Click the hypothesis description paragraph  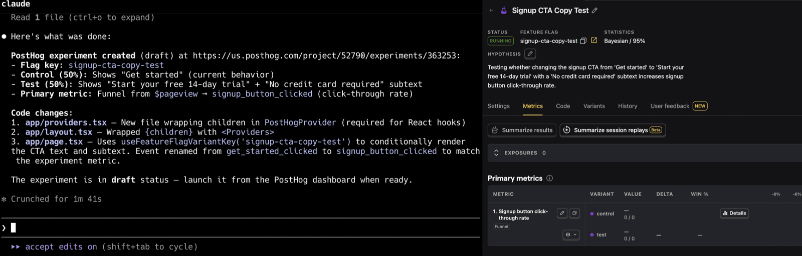tap(586, 76)
